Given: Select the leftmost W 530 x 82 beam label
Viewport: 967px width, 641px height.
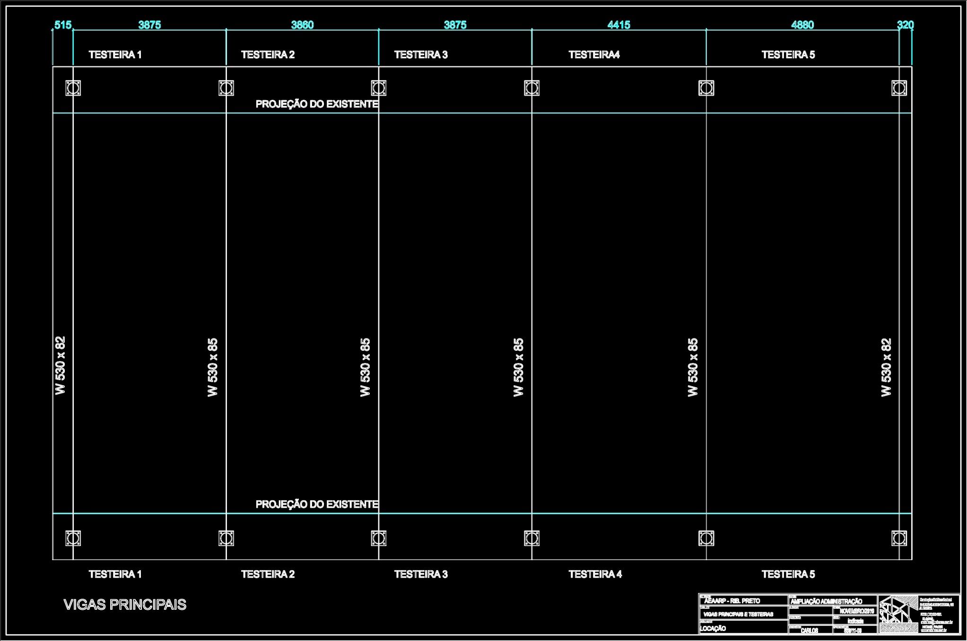Looking at the screenshot, I should tap(60, 365).
